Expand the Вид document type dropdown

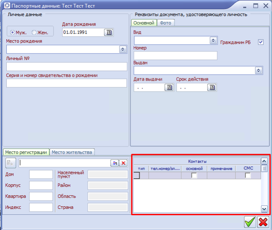[213, 41]
